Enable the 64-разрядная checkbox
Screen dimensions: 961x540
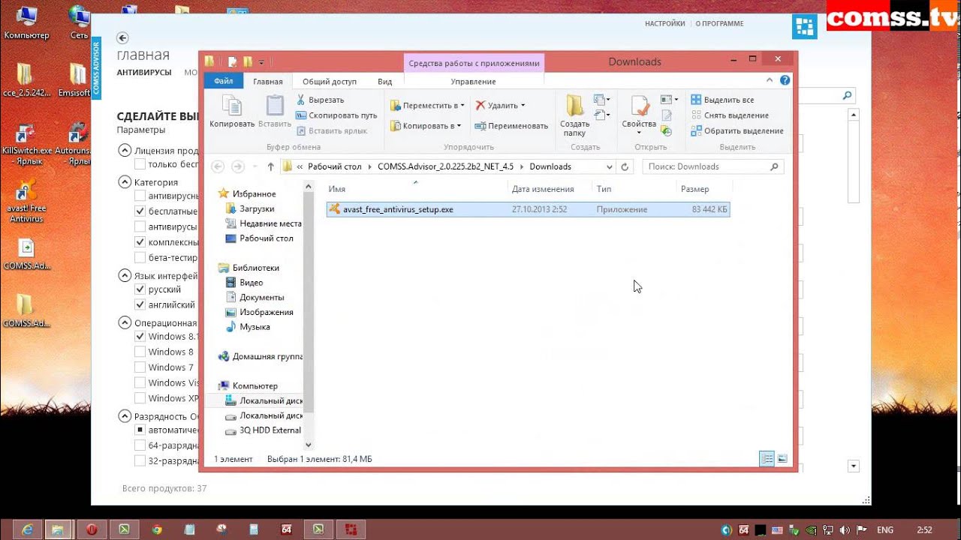point(140,445)
